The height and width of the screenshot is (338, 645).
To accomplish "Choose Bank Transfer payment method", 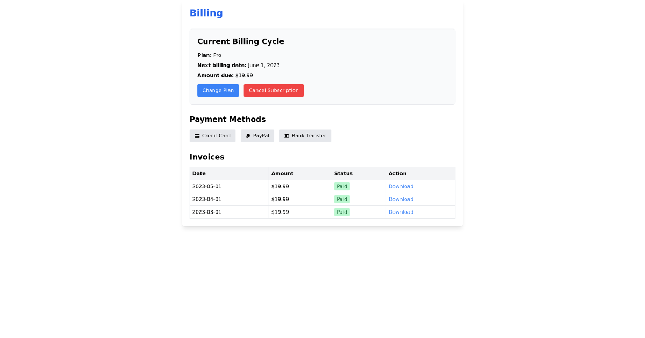I will (305, 136).
